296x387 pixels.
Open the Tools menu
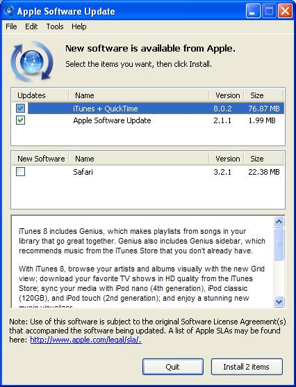55,26
